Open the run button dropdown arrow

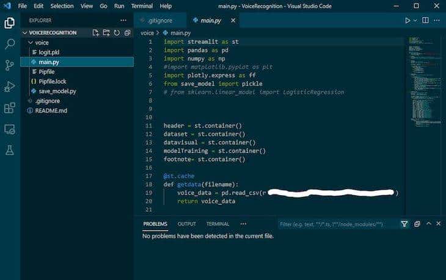pos(415,21)
